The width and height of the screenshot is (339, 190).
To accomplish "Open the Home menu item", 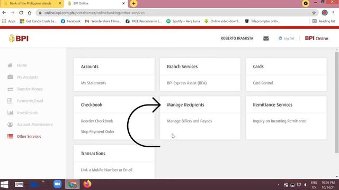I will click(x=22, y=65).
